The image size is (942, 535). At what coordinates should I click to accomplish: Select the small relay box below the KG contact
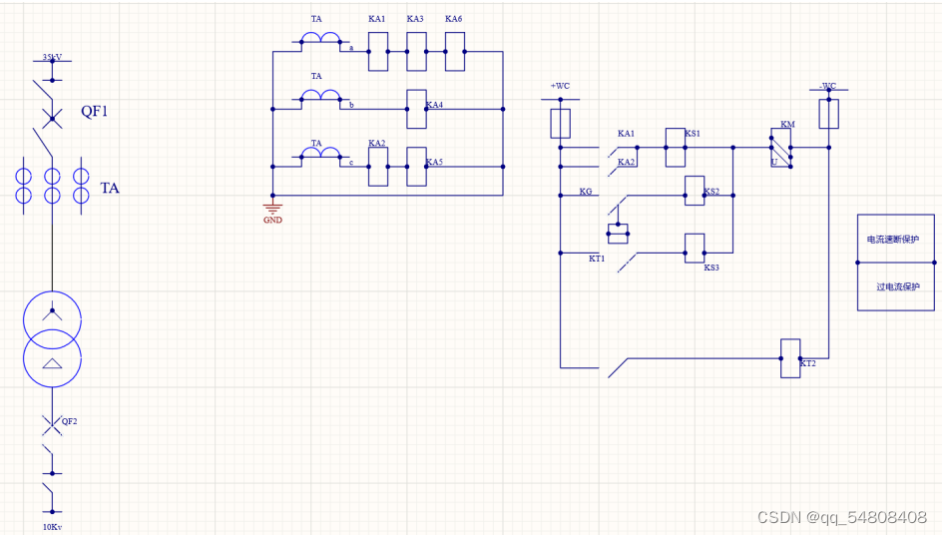point(618,234)
